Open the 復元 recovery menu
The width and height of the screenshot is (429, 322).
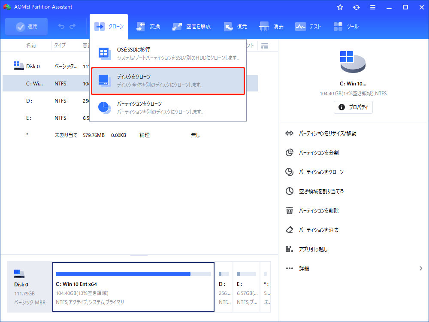[x=235, y=27]
